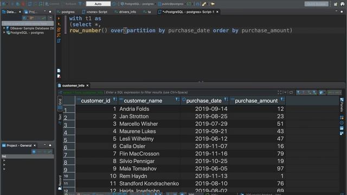Click the cell 'Marcello Wisher'
This screenshot has width=347, height=195.
[x=139, y=124]
